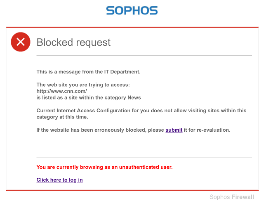
Task: Click the white X inside red circle
Action: click(x=21, y=42)
